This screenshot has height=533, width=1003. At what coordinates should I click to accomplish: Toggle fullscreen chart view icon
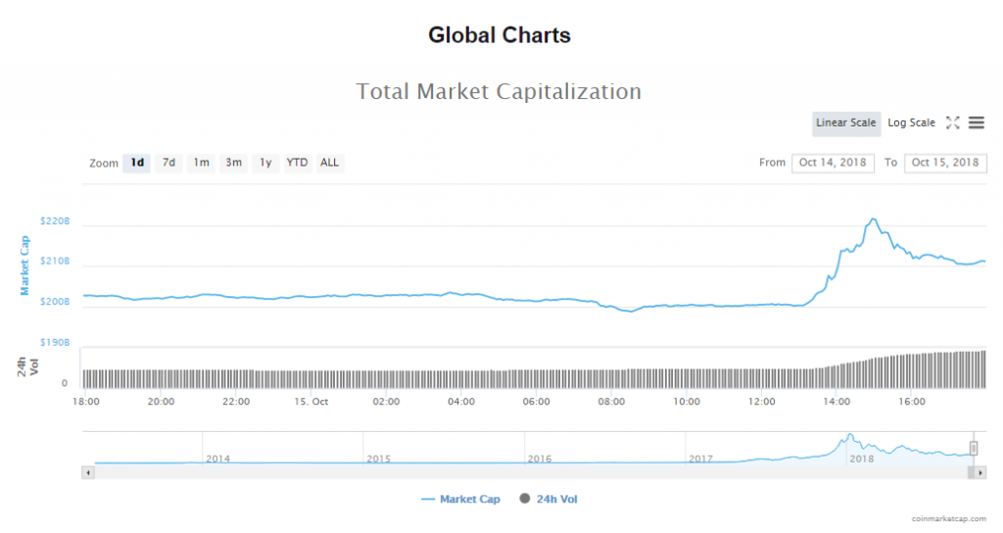tap(952, 122)
